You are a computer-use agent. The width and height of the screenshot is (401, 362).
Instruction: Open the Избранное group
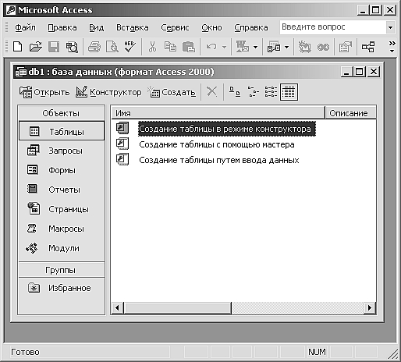coord(62,288)
